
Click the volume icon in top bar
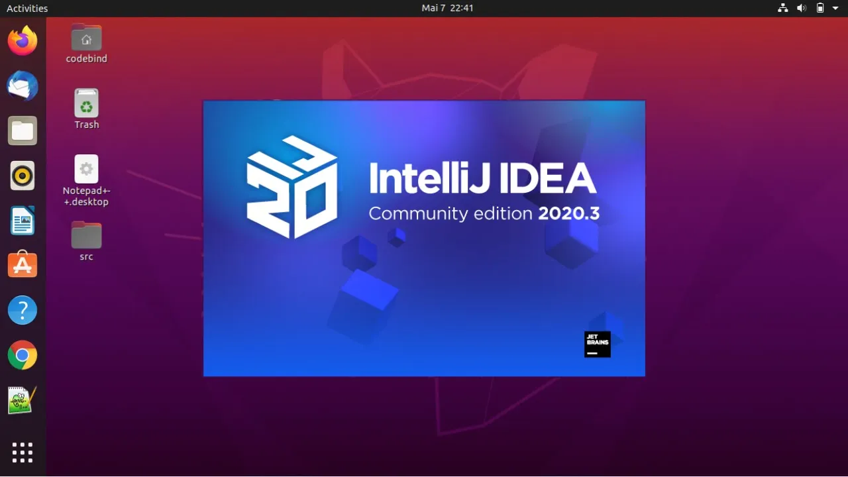pyautogui.click(x=802, y=9)
